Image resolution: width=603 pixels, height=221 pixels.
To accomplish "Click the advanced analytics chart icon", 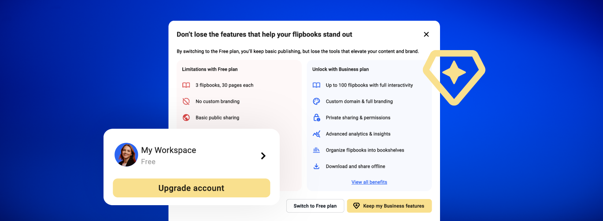I will (316, 134).
